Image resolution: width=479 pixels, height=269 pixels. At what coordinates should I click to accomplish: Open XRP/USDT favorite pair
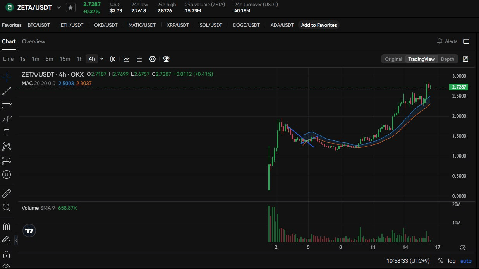pyautogui.click(x=178, y=25)
